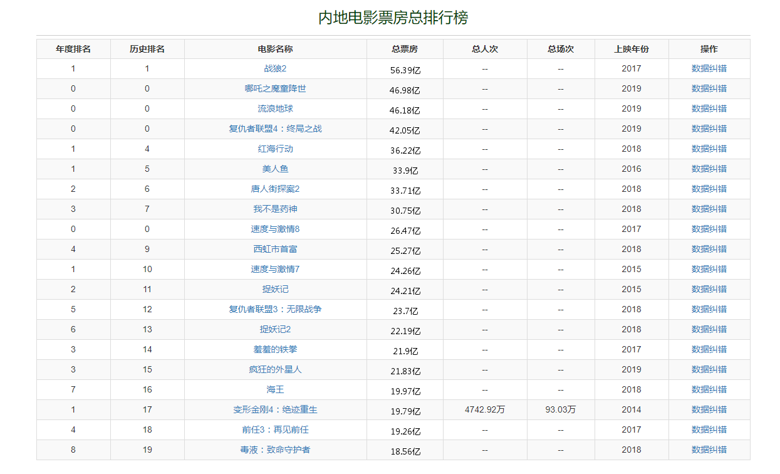Click the 操作 column header
The image size is (780, 474).
(709, 49)
